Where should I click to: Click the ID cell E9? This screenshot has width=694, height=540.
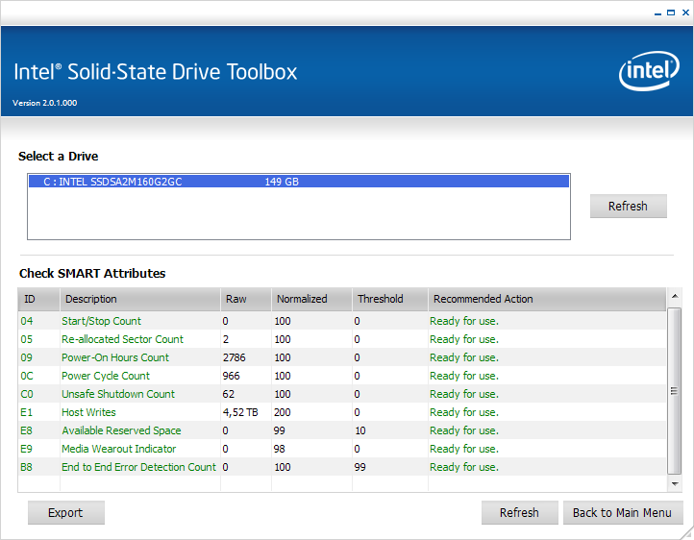click(27, 449)
